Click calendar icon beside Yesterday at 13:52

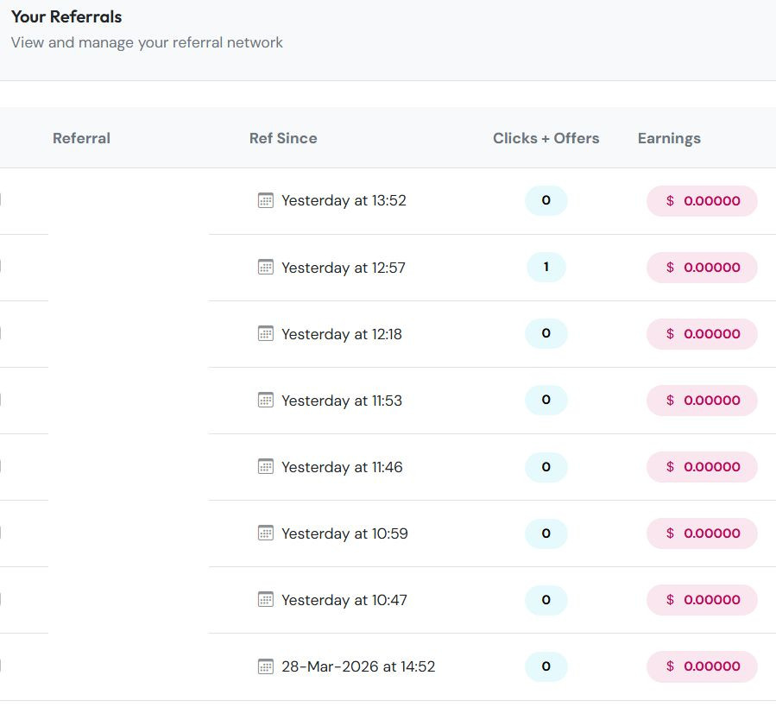click(266, 200)
